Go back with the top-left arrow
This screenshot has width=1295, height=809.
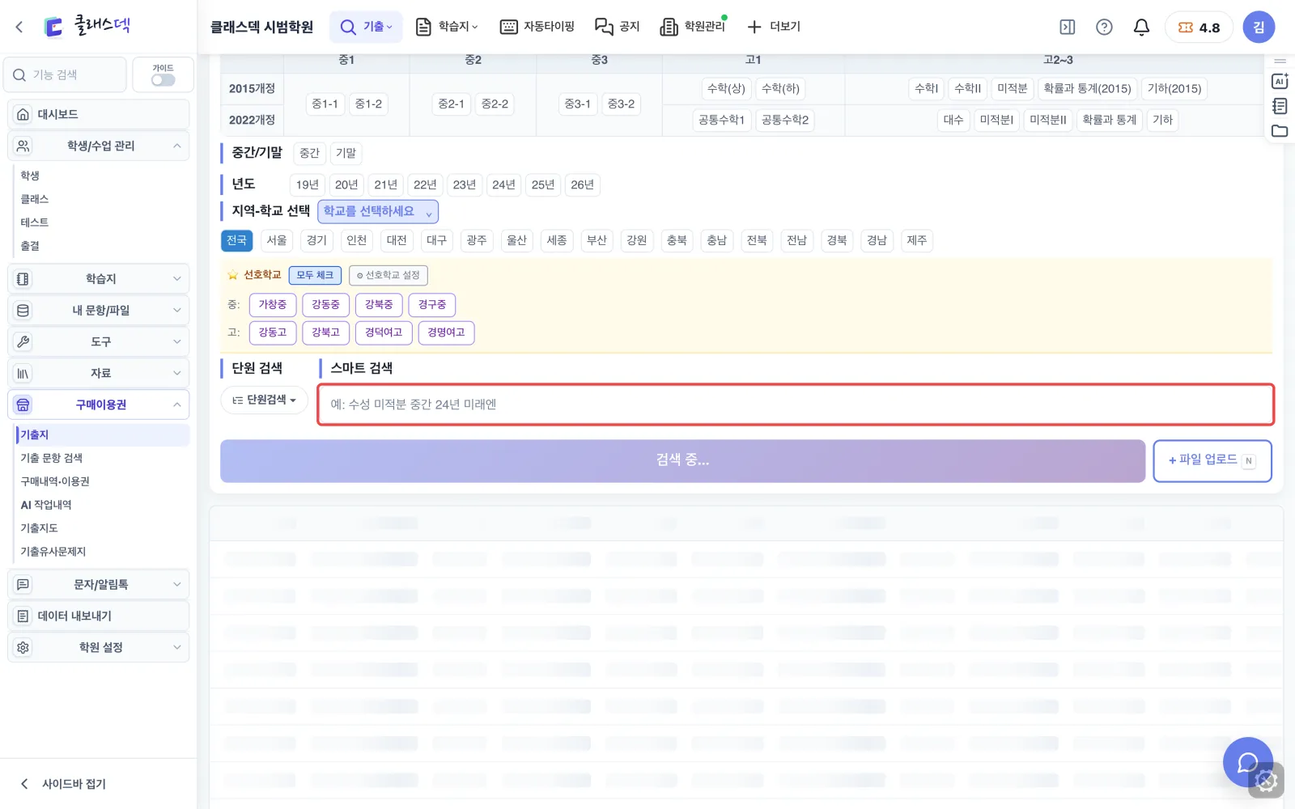pos(19,27)
